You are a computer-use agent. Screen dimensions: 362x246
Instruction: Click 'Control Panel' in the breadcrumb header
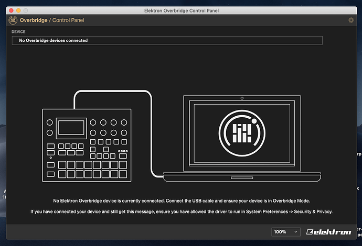tap(67, 20)
